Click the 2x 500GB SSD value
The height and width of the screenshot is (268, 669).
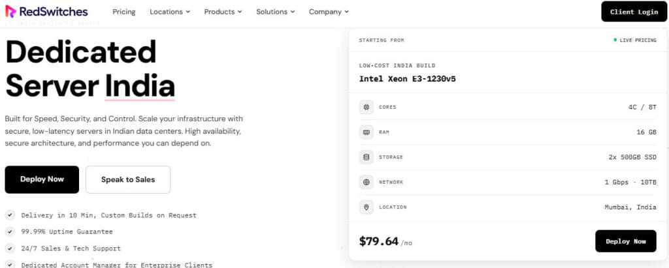tap(632, 157)
